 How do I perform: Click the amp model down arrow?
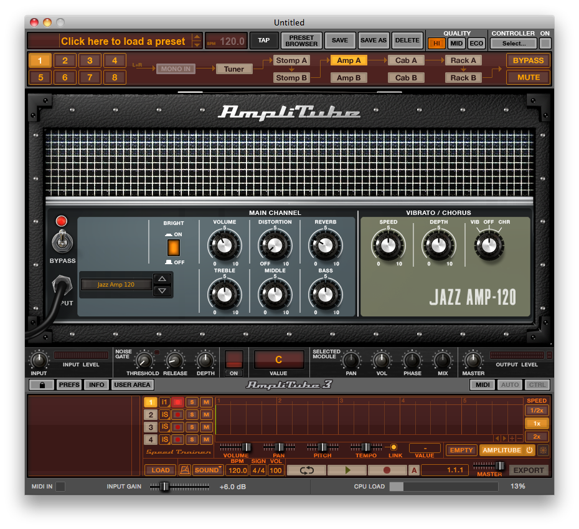click(162, 291)
